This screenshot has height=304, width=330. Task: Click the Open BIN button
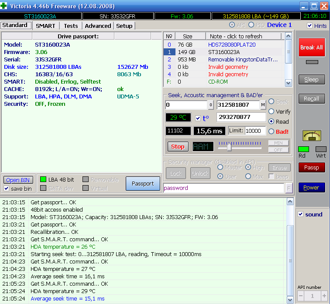(x=18, y=180)
